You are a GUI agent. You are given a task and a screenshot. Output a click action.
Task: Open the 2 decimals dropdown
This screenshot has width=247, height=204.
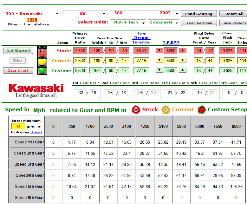[x=164, y=23]
